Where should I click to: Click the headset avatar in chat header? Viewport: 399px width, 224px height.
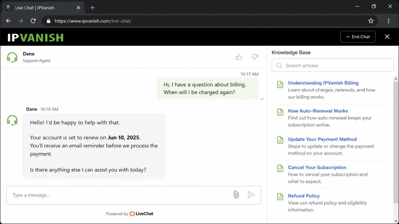tap(12, 57)
